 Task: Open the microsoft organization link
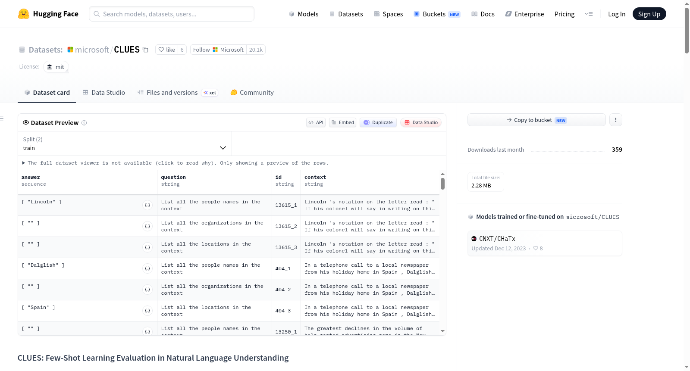coord(92,50)
